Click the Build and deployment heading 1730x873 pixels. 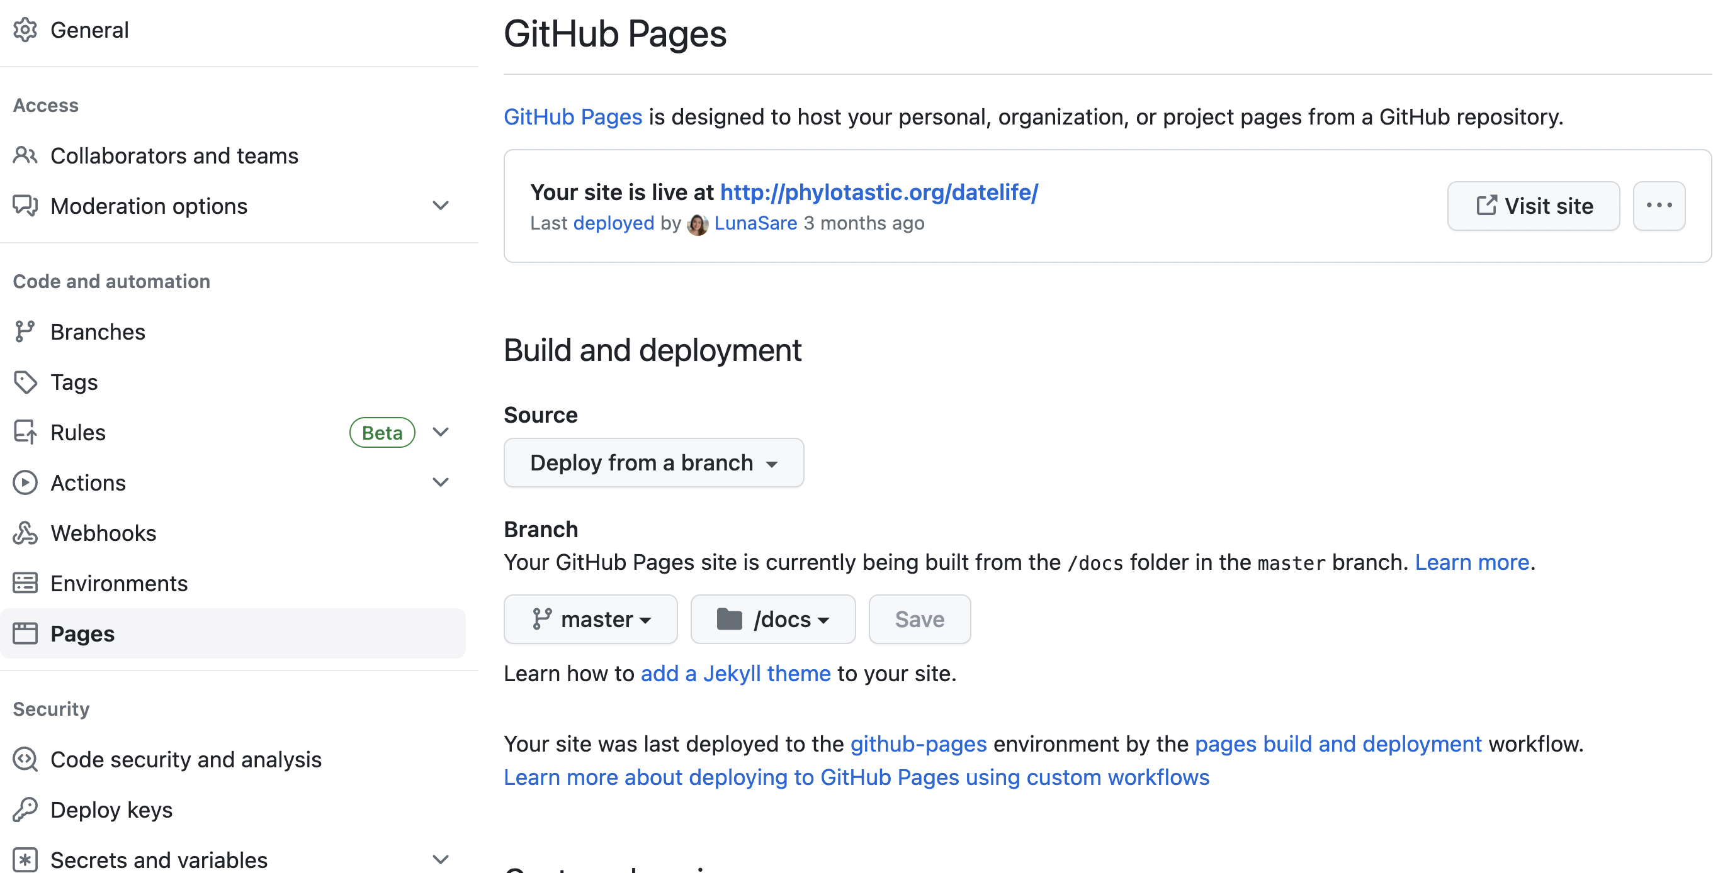(653, 350)
